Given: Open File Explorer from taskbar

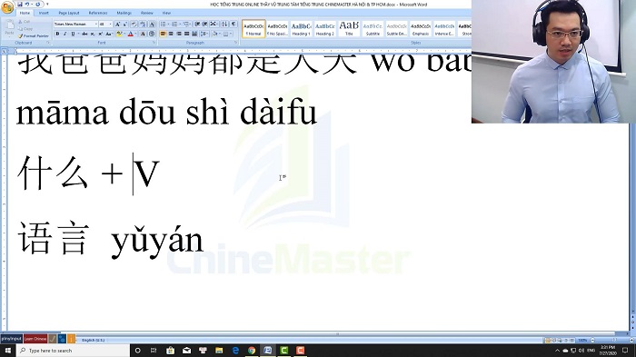Looking at the screenshot, I should [219, 350].
